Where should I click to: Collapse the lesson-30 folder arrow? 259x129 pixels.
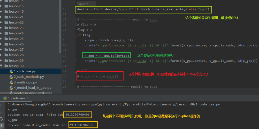(x=1, y=66)
